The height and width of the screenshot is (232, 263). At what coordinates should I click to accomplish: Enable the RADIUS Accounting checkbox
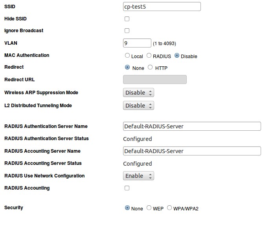[127, 188]
